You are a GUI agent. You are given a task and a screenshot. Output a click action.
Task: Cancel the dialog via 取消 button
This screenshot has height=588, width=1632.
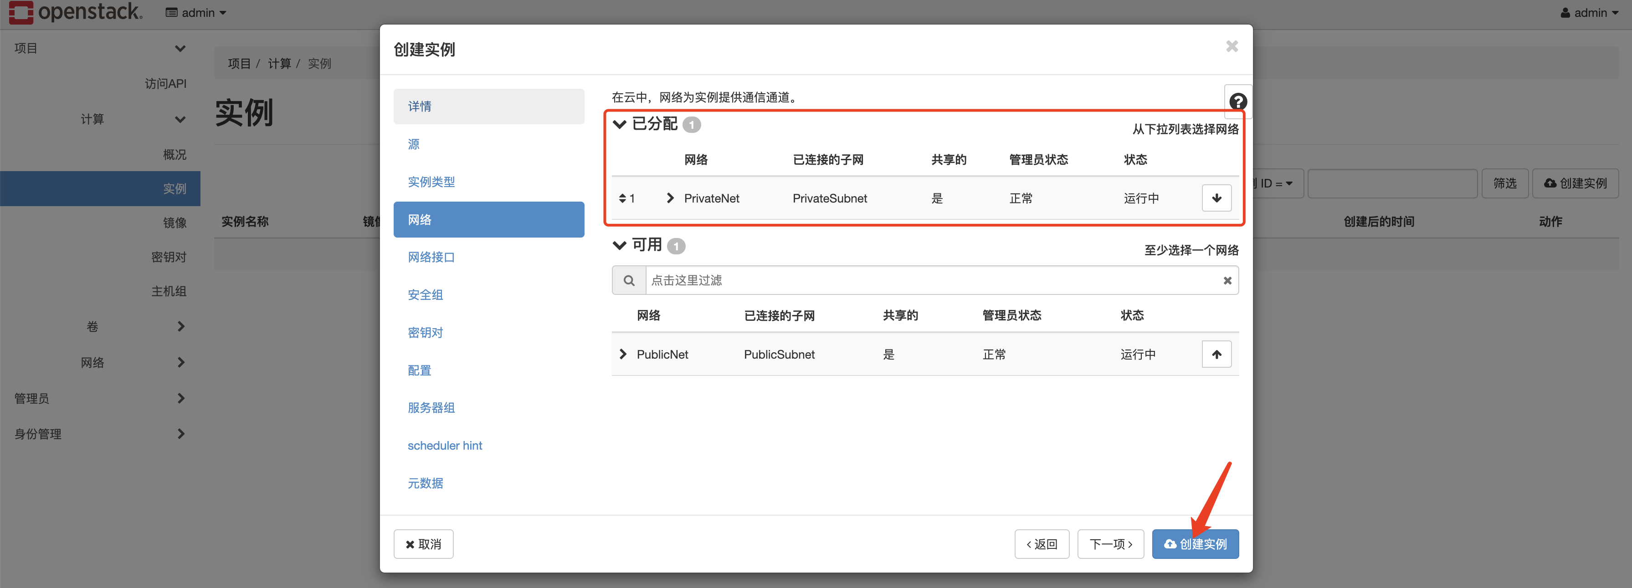[422, 544]
